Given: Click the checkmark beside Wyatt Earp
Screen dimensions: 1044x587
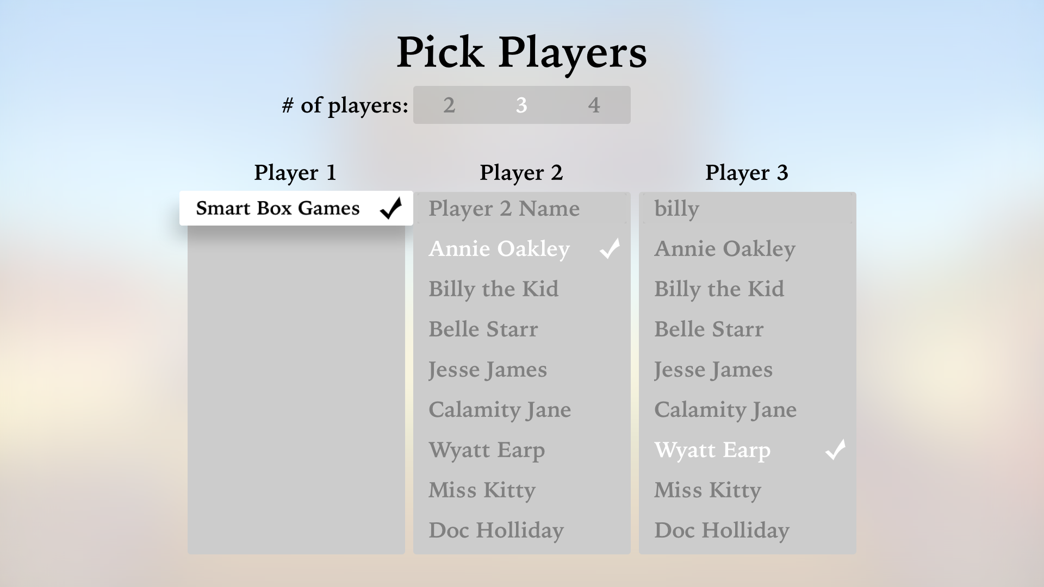Looking at the screenshot, I should click(835, 450).
